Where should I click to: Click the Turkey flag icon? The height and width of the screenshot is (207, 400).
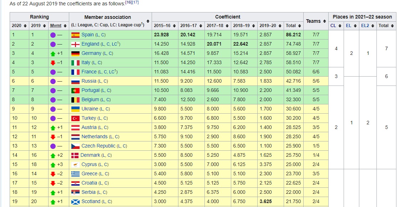tap(75, 118)
